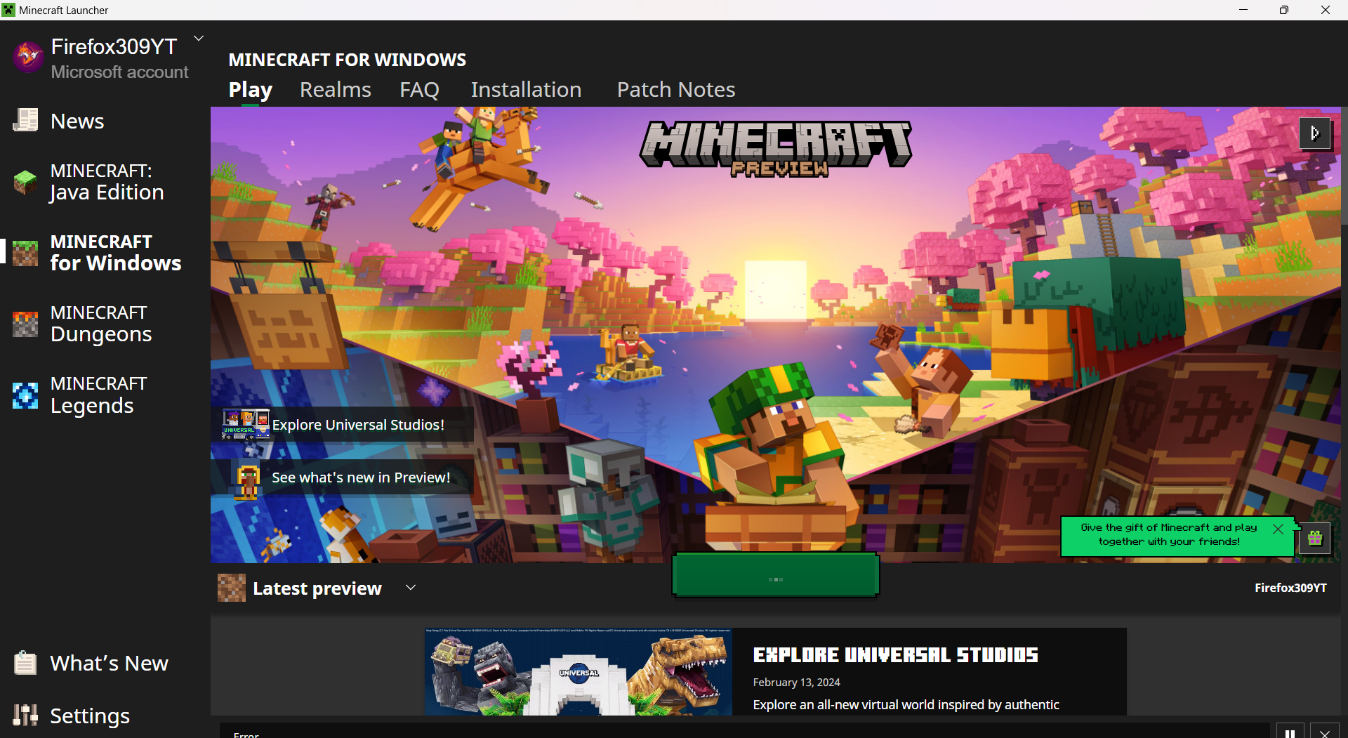
Task: Open the Settings sliders icon
Action: (x=25, y=716)
